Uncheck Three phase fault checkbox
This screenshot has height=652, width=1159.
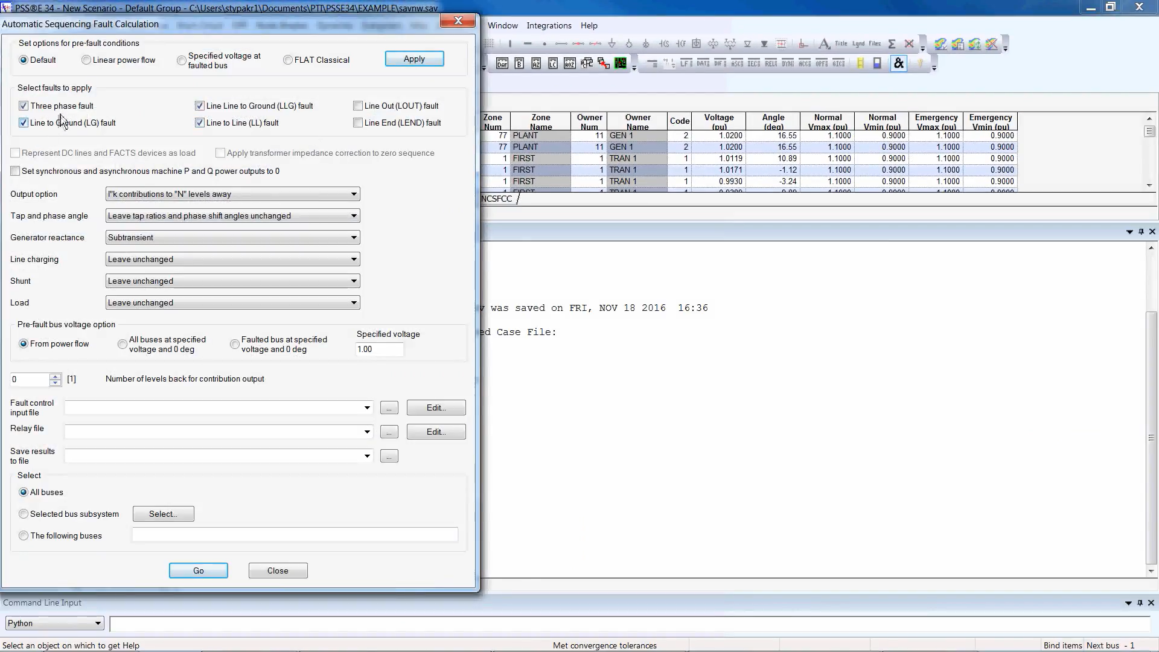24,106
